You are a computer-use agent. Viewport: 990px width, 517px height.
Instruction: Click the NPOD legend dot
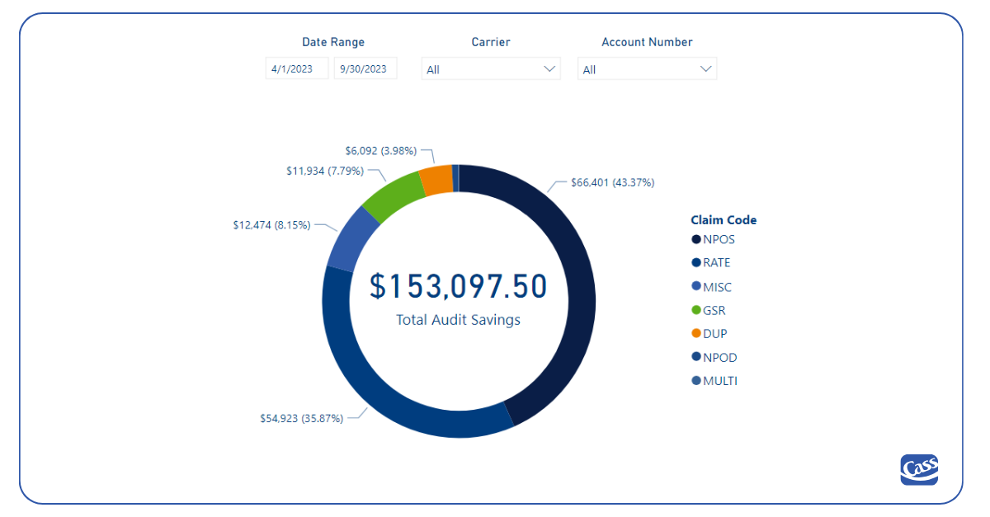[695, 356]
